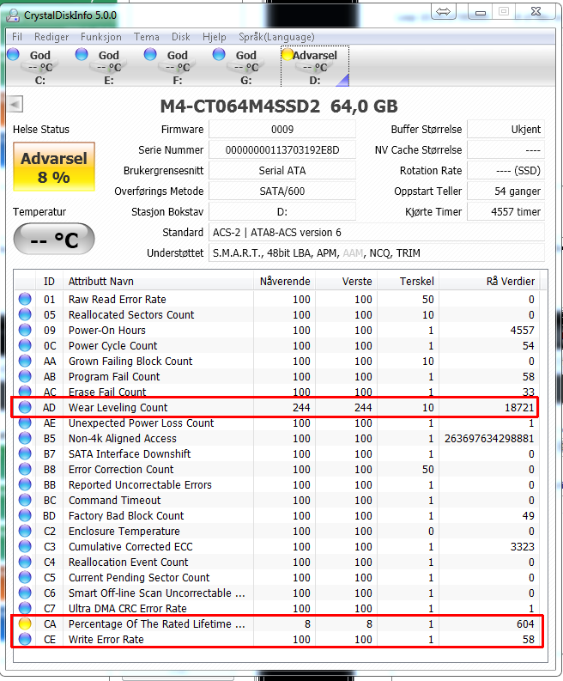
Task: Select drive E: disk tab
Action: [x=108, y=66]
